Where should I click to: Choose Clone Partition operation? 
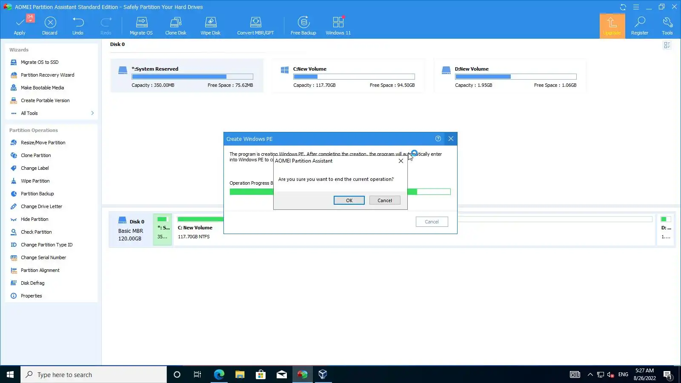click(36, 155)
